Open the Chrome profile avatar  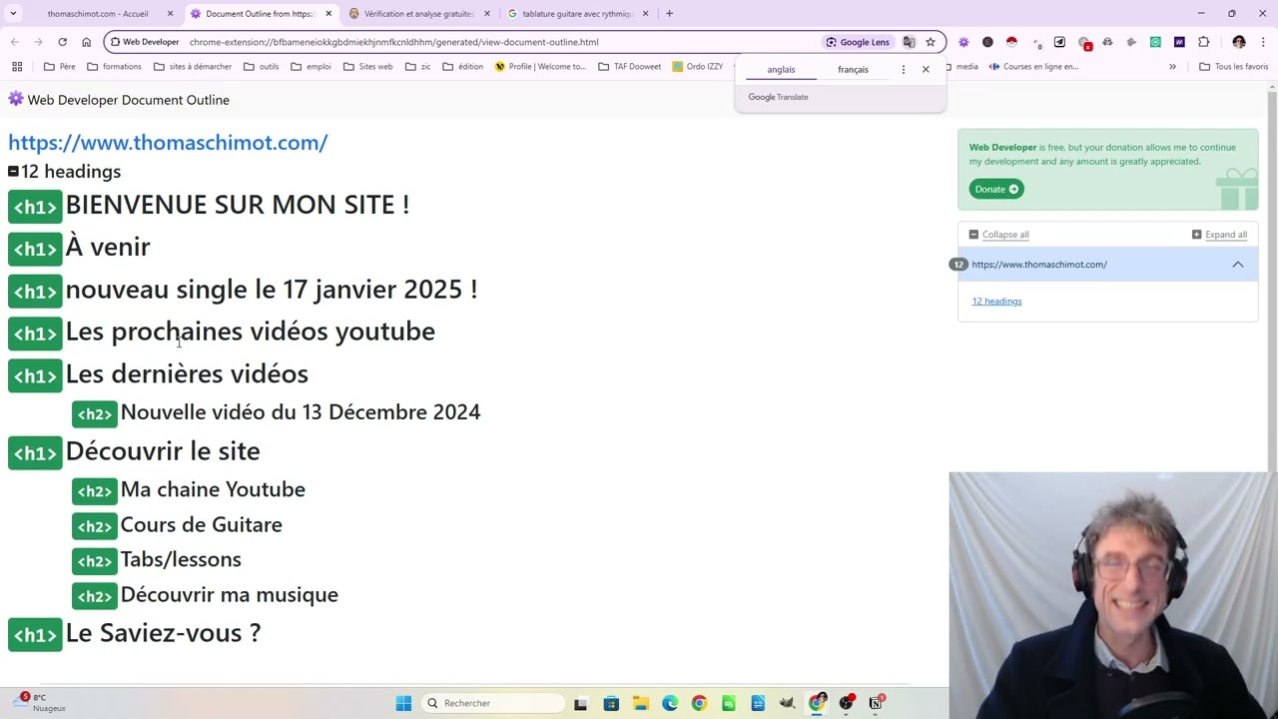click(x=1239, y=42)
